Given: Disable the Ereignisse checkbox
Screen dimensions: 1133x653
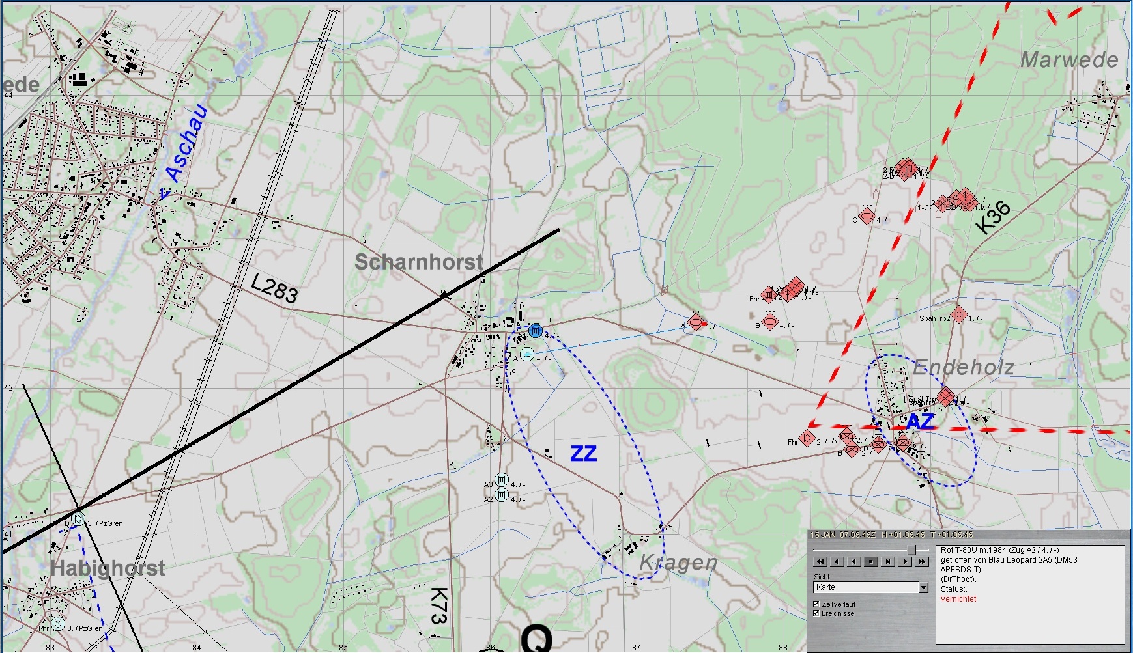Looking at the screenshot, I should coord(816,613).
